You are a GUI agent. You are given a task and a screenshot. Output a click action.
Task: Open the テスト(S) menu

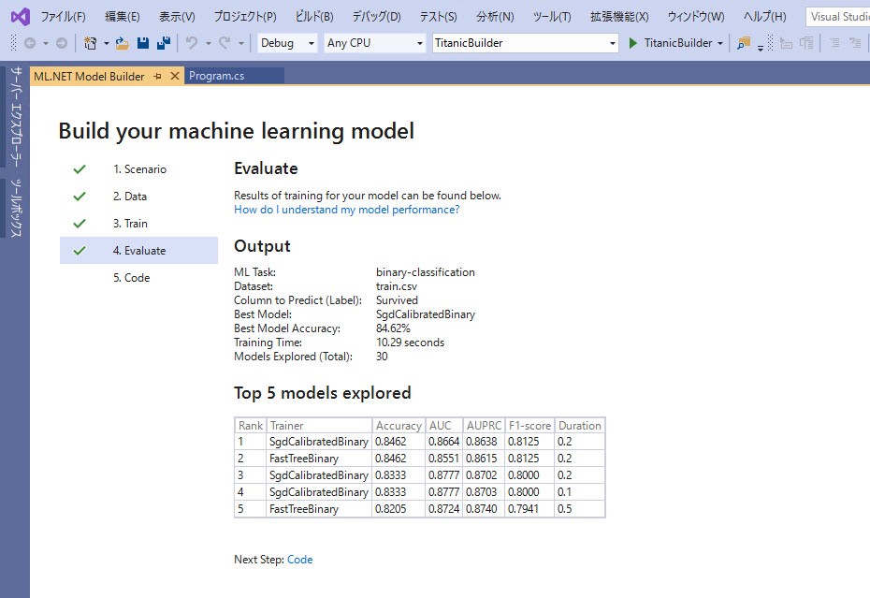(438, 17)
